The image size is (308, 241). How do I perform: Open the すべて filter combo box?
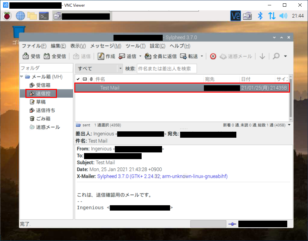coord(99,69)
